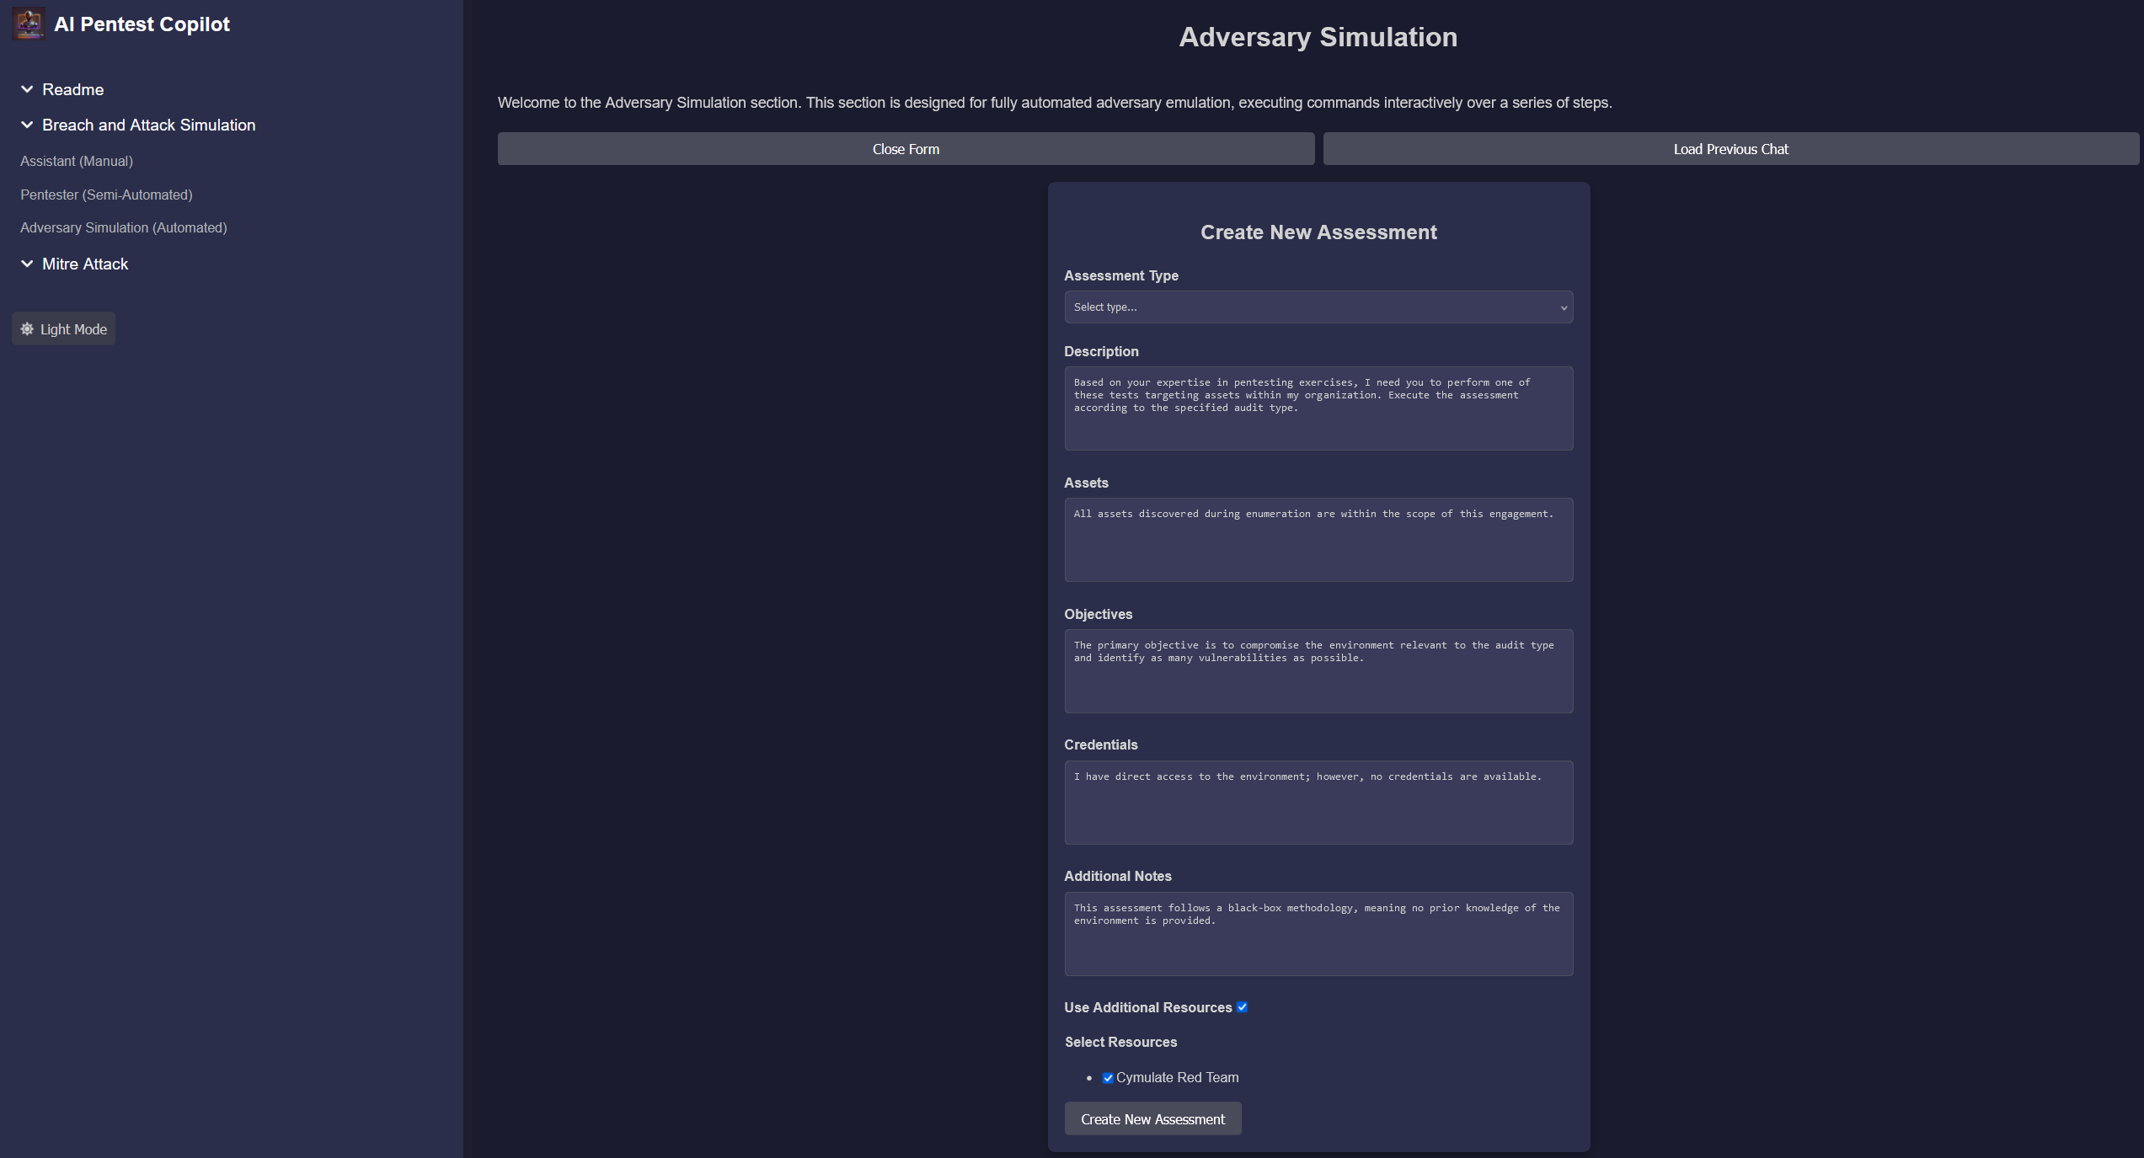Open Pentester (Semi-Automated) page

(106, 195)
